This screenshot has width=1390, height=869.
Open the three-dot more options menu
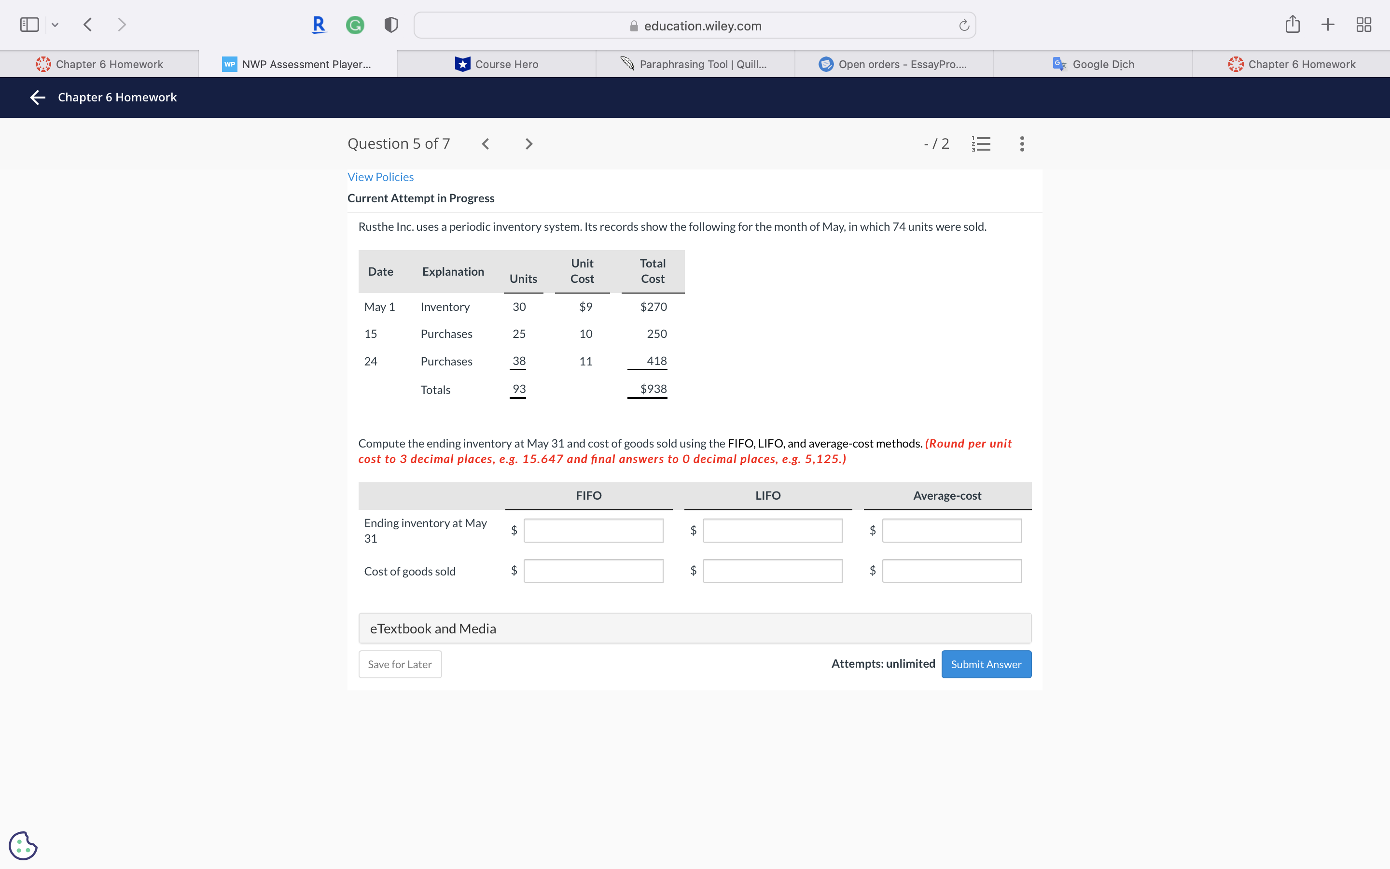point(1021,144)
